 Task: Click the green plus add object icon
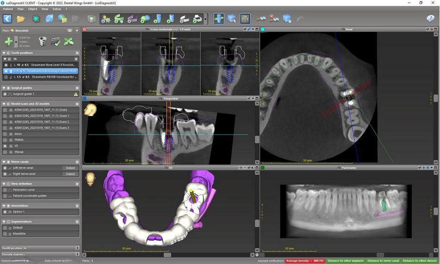pos(8,42)
